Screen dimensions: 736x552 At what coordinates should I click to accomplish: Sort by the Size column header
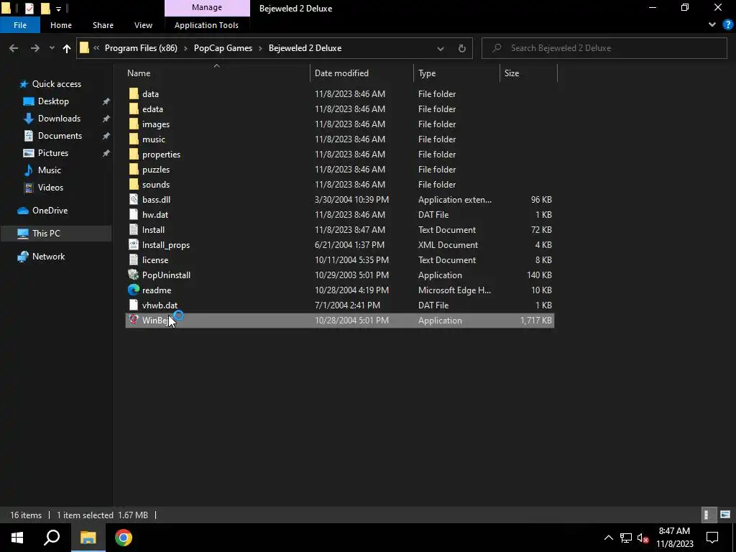coord(528,73)
